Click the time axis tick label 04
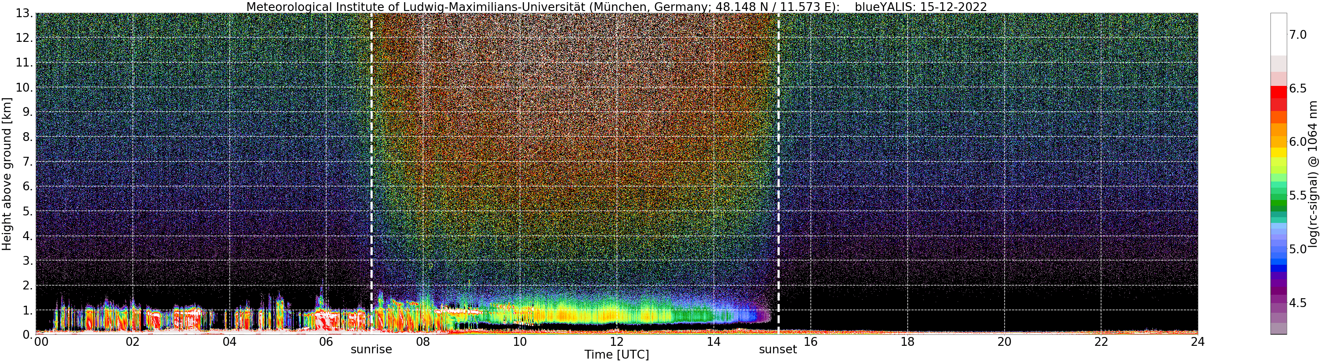 [230, 342]
